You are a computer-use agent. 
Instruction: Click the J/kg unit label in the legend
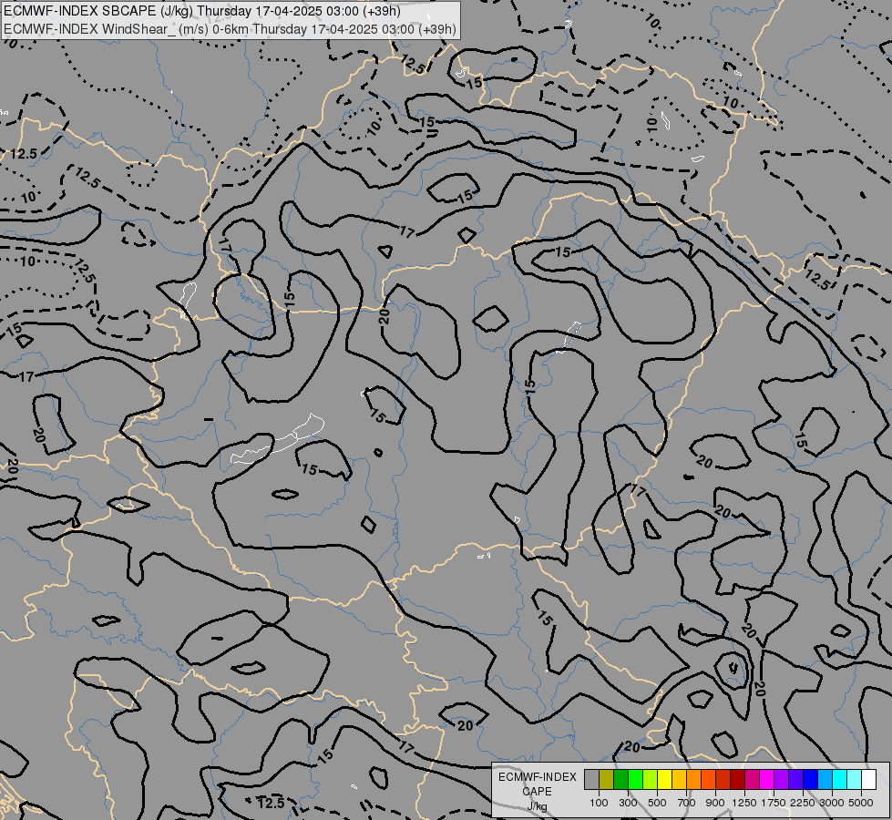[537, 807]
